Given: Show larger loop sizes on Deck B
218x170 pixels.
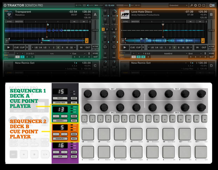Looking at the screenshot, I should coord(191,48).
